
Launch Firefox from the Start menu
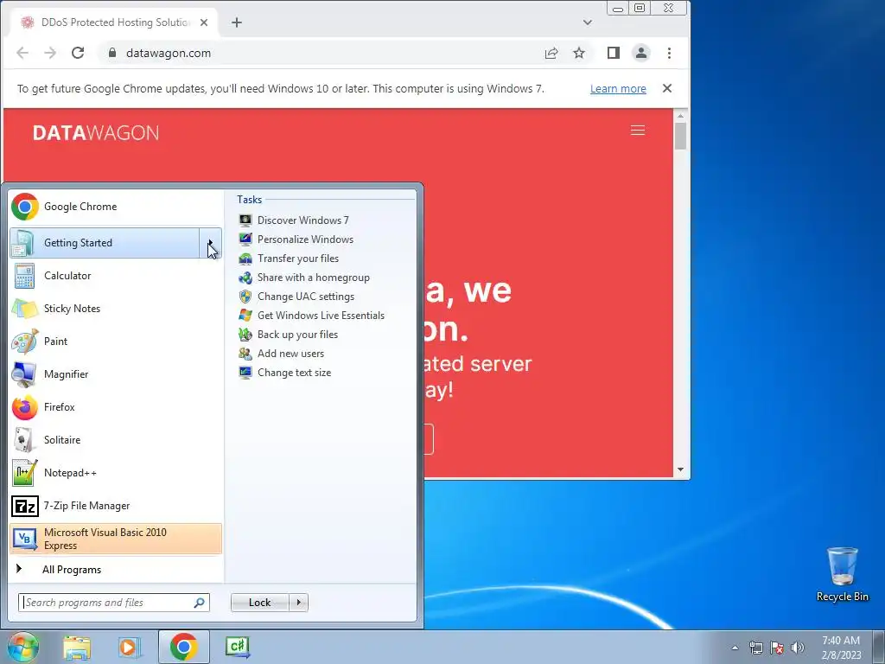pos(116,407)
